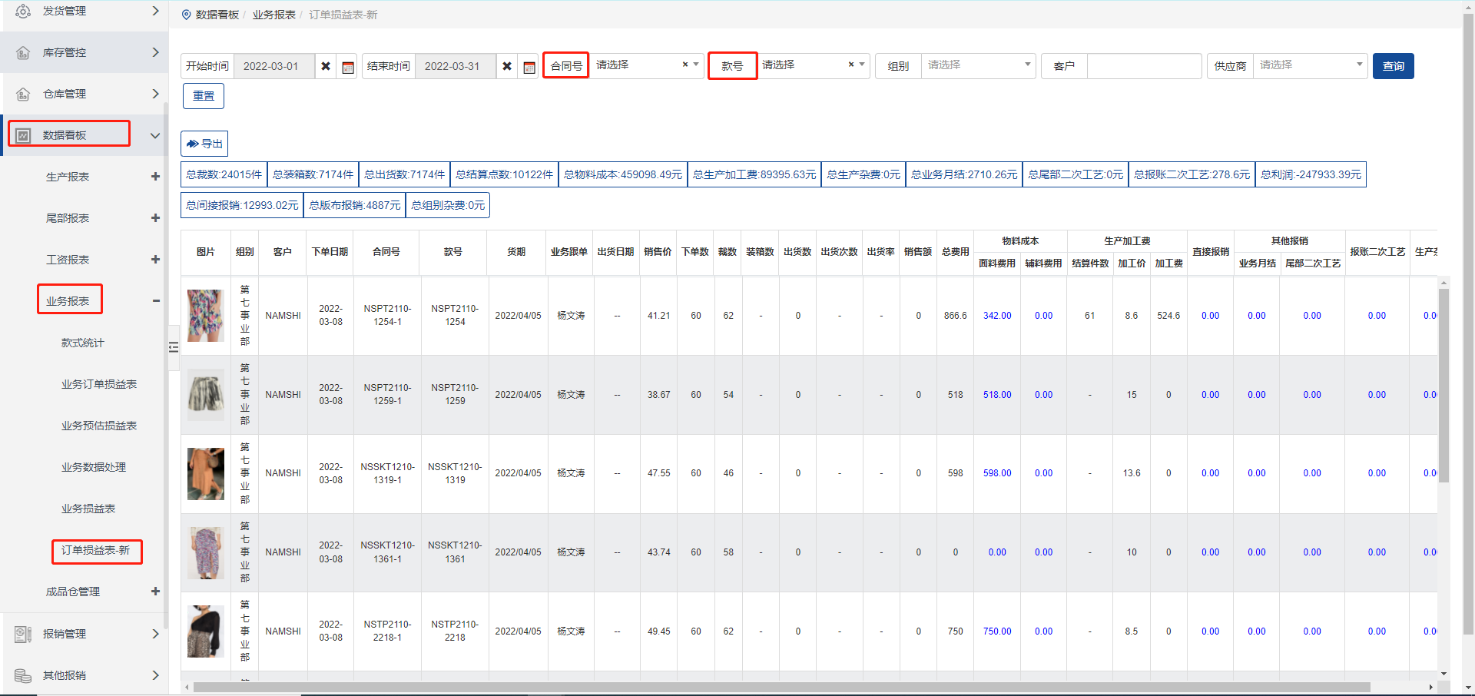
Task: Click the 仓库管理 warehouse icon
Action: [x=23, y=94]
